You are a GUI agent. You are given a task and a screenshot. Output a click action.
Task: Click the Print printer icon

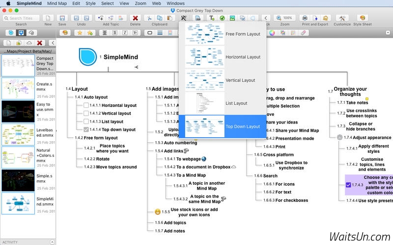[x=305, y=18]
